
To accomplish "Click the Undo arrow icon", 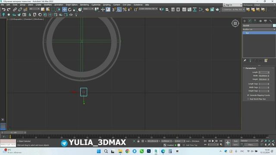I will pyautogui.click(x=3, y=9).
